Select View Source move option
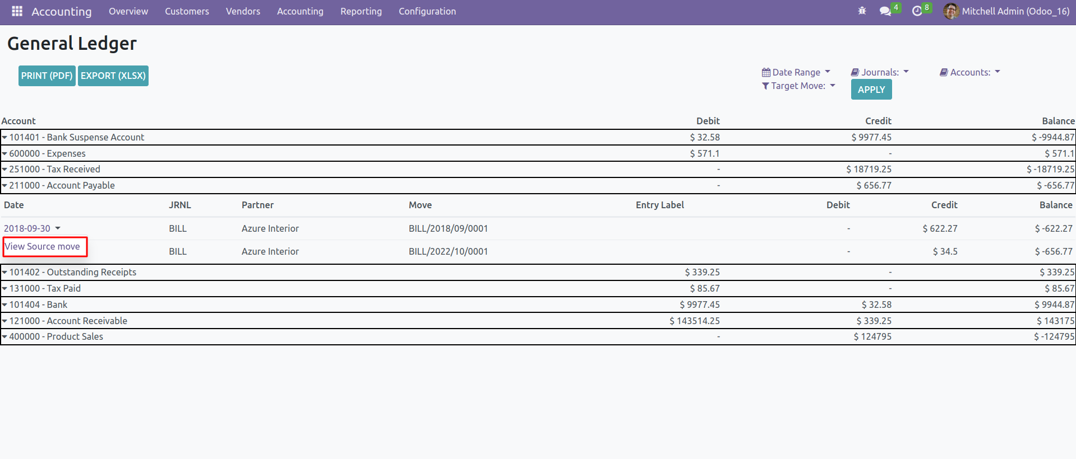Image resolution: width=1076 pixels, height=459 pixels. pos(43,246)
